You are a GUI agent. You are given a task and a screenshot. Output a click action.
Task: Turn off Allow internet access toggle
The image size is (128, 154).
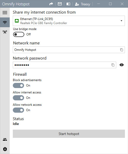[18, 98]
